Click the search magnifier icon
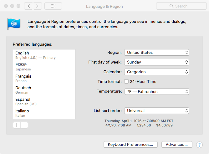 [171, 6]
